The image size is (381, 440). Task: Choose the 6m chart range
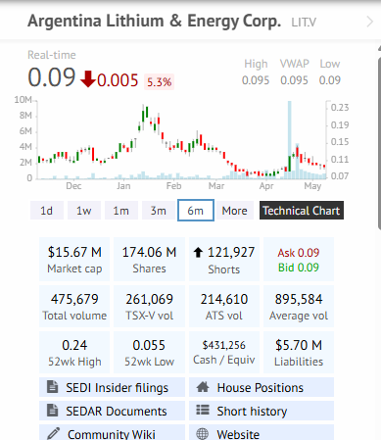(x=196, y=211)
